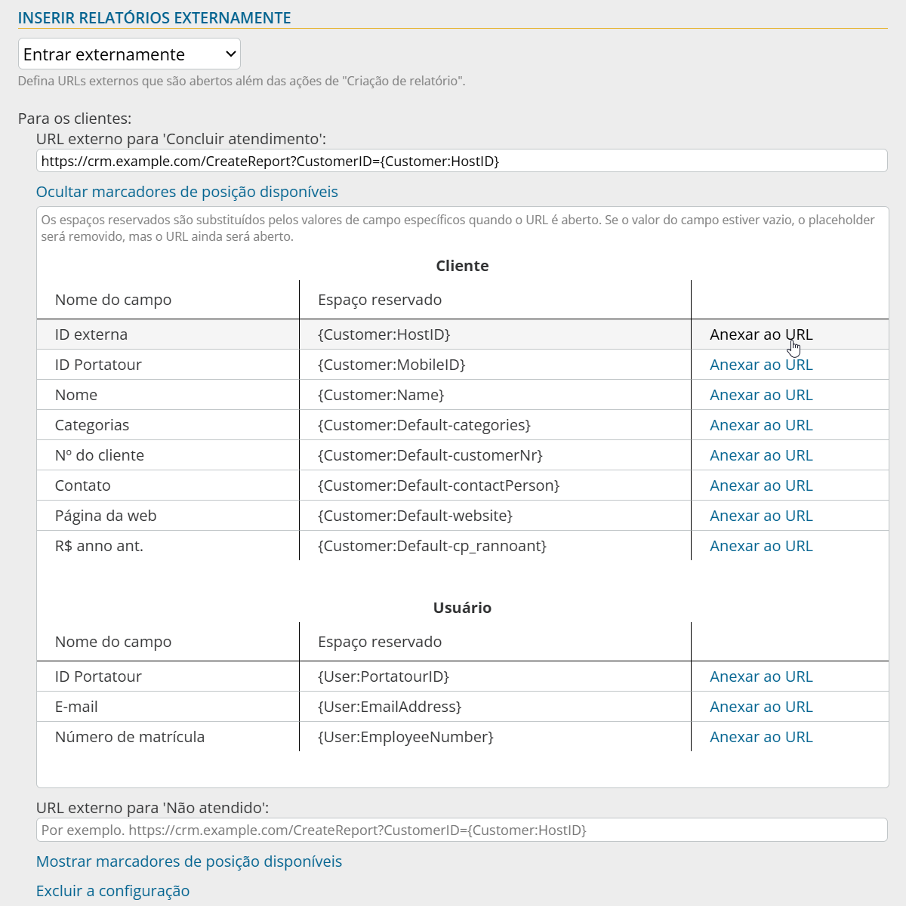
Task: Click 'Anexar ao URL' for R$ anno ant.
Action: (760, 546)
